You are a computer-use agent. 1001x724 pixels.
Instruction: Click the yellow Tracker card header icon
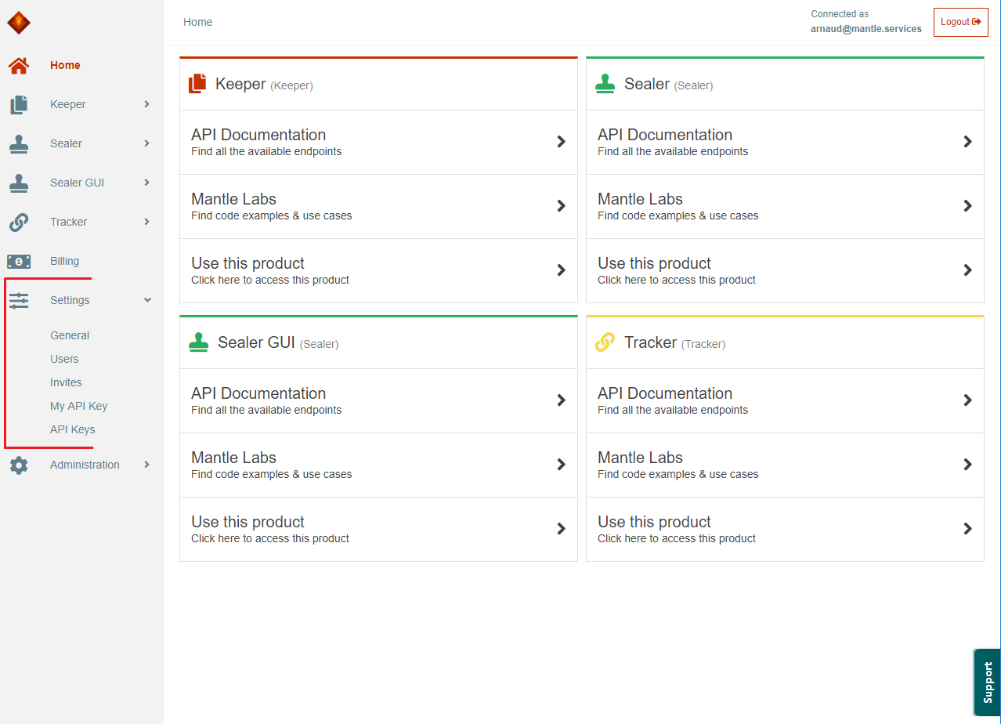tap(605, 342)
